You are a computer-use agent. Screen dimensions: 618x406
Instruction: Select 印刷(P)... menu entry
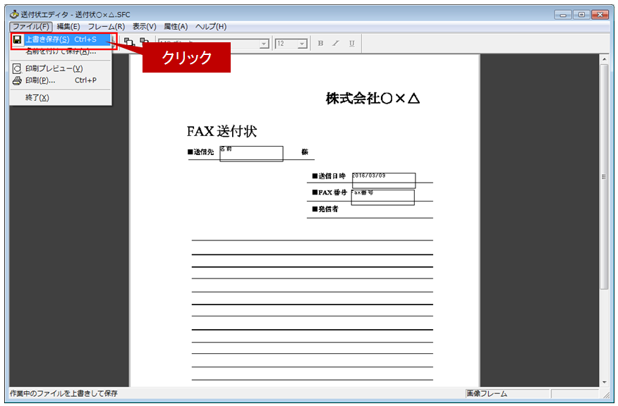point(61,80)
